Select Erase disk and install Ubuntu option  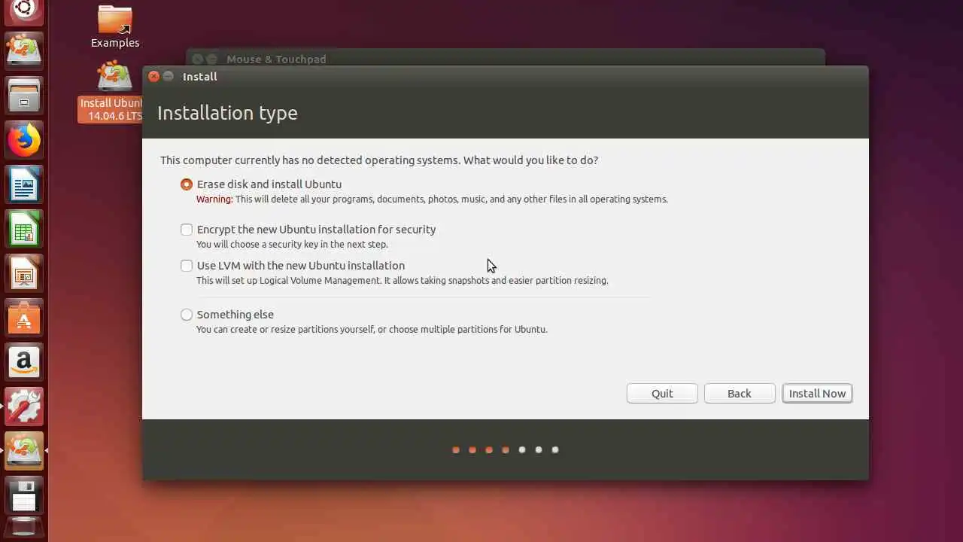point(187,184)
